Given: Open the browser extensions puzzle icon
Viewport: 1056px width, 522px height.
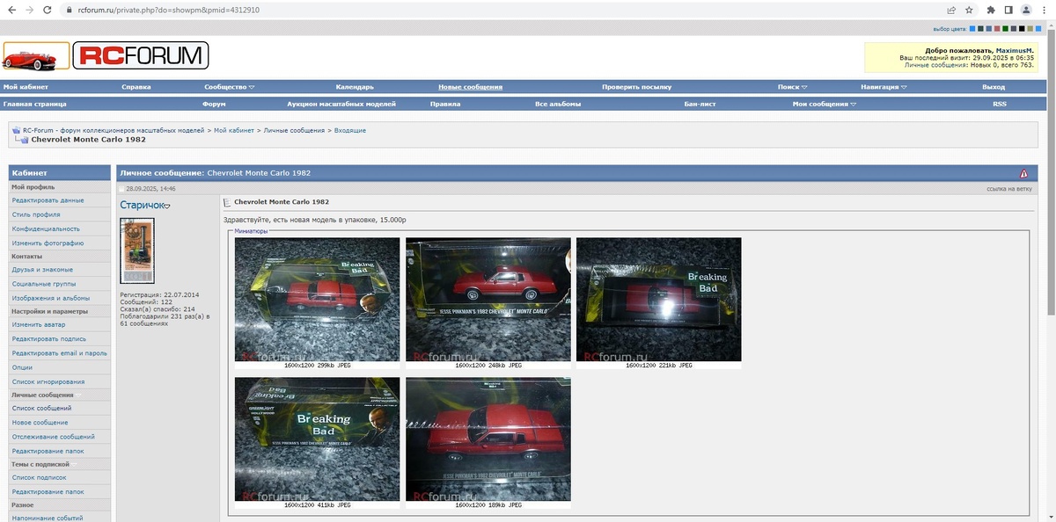Looking at the screenshot, I should click(991, 10).
